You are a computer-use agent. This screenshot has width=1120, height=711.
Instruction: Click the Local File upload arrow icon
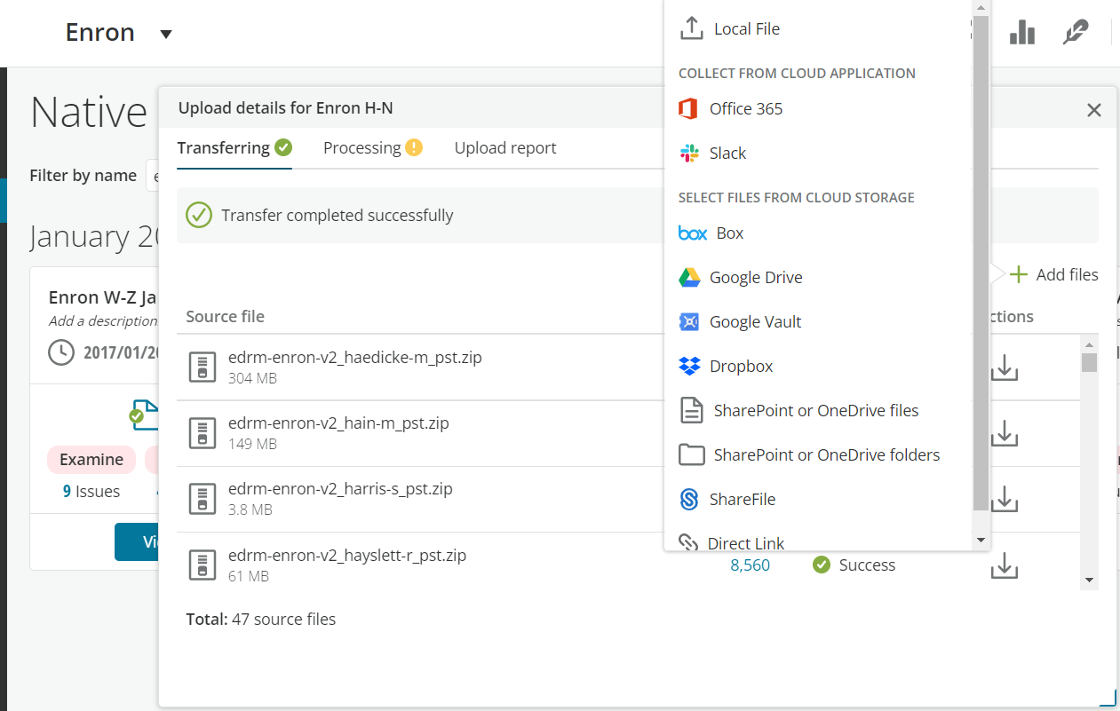pos(692,28)
